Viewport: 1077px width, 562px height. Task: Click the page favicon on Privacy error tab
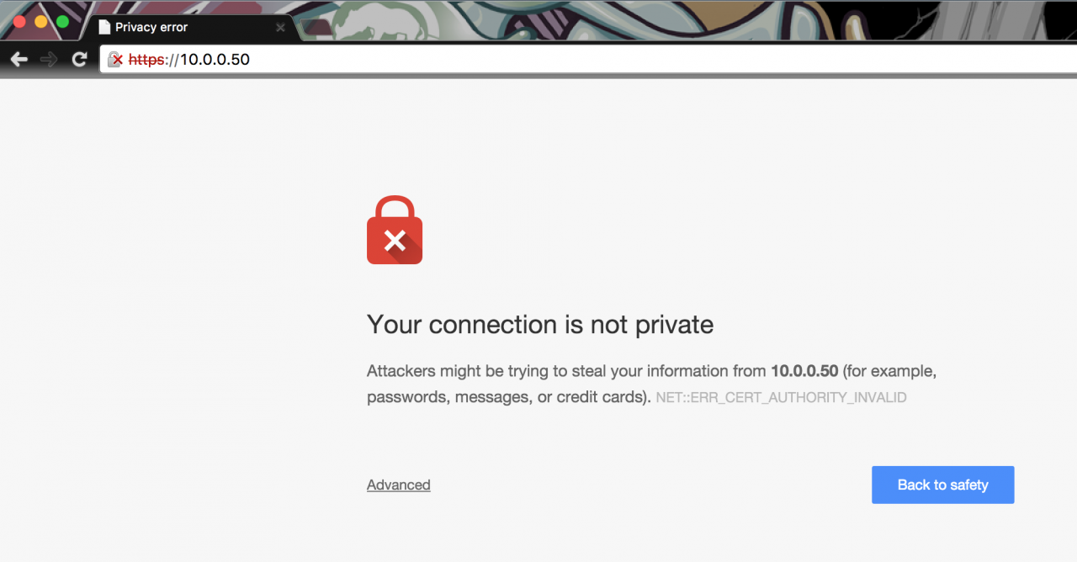(x=104, y=27)
